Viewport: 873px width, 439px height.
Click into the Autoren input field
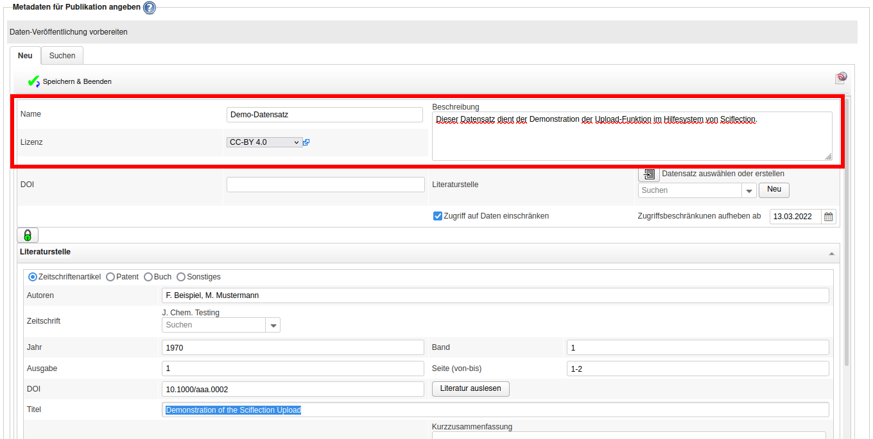495,295
